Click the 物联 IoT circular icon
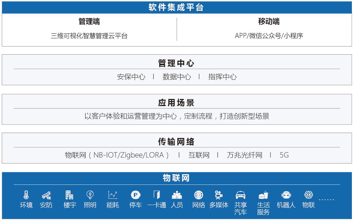Viewport: 354px width, 221px height. click(309, 195)
